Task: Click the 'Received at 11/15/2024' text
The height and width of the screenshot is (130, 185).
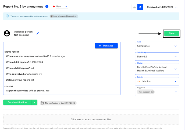Action: click(x=160, y=7)
